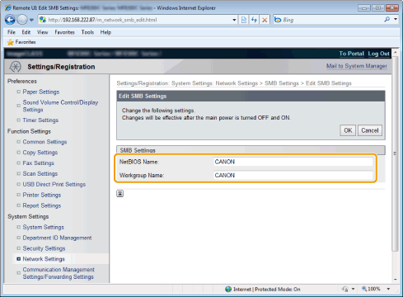The width and height of the screenshot is (403, 297).
Task: Open Timer Settings in sidebar
Action: pos(40,120)
